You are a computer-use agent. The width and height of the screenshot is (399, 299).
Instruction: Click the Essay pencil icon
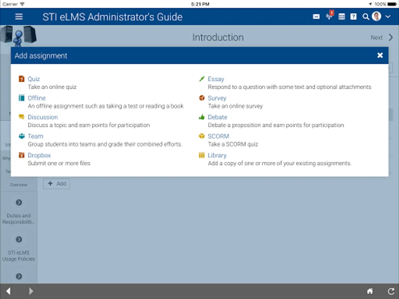[201, 79]
